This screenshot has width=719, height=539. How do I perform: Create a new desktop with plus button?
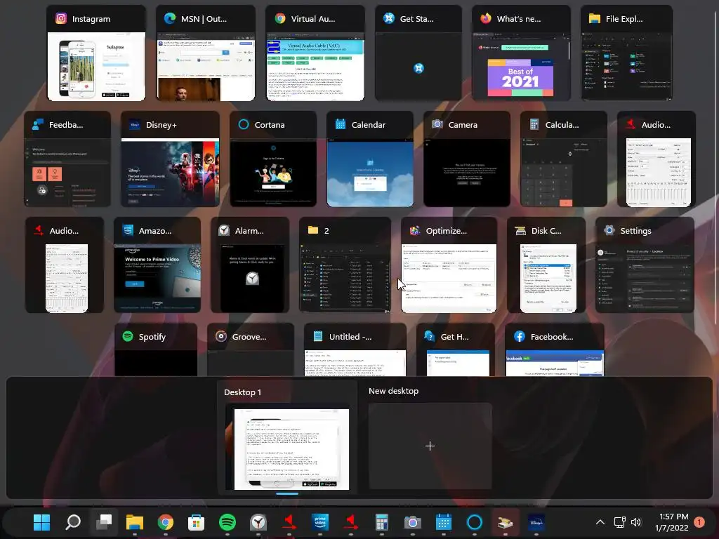[430, 446]
